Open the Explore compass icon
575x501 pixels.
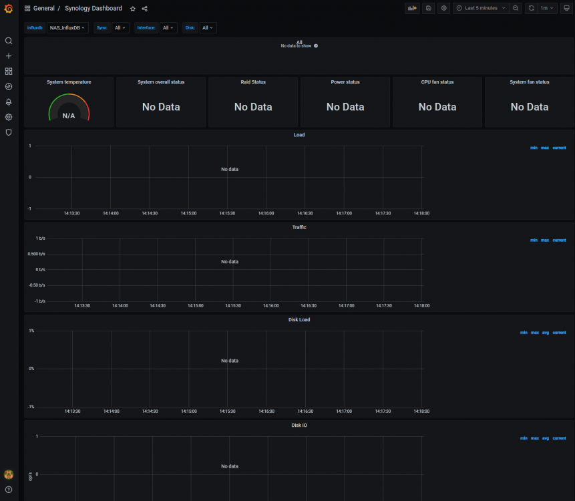tap(9, 86)
